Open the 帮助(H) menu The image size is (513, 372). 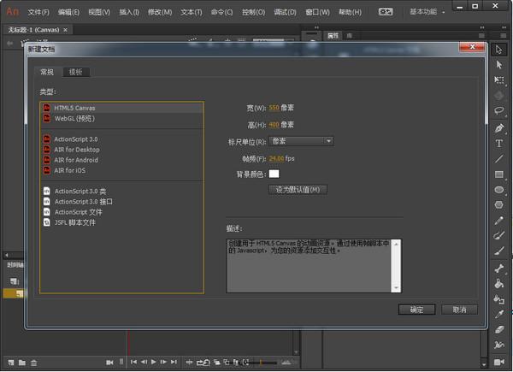350,12
